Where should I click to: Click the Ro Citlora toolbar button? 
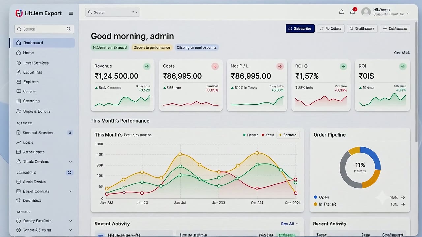click(x=331, y=29)
